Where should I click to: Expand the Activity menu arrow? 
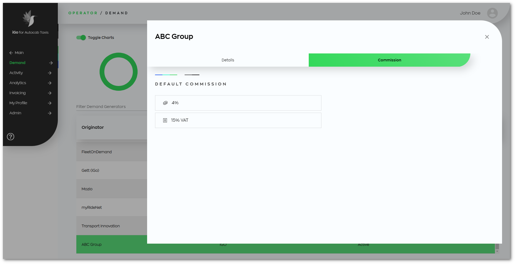[50, 73]
